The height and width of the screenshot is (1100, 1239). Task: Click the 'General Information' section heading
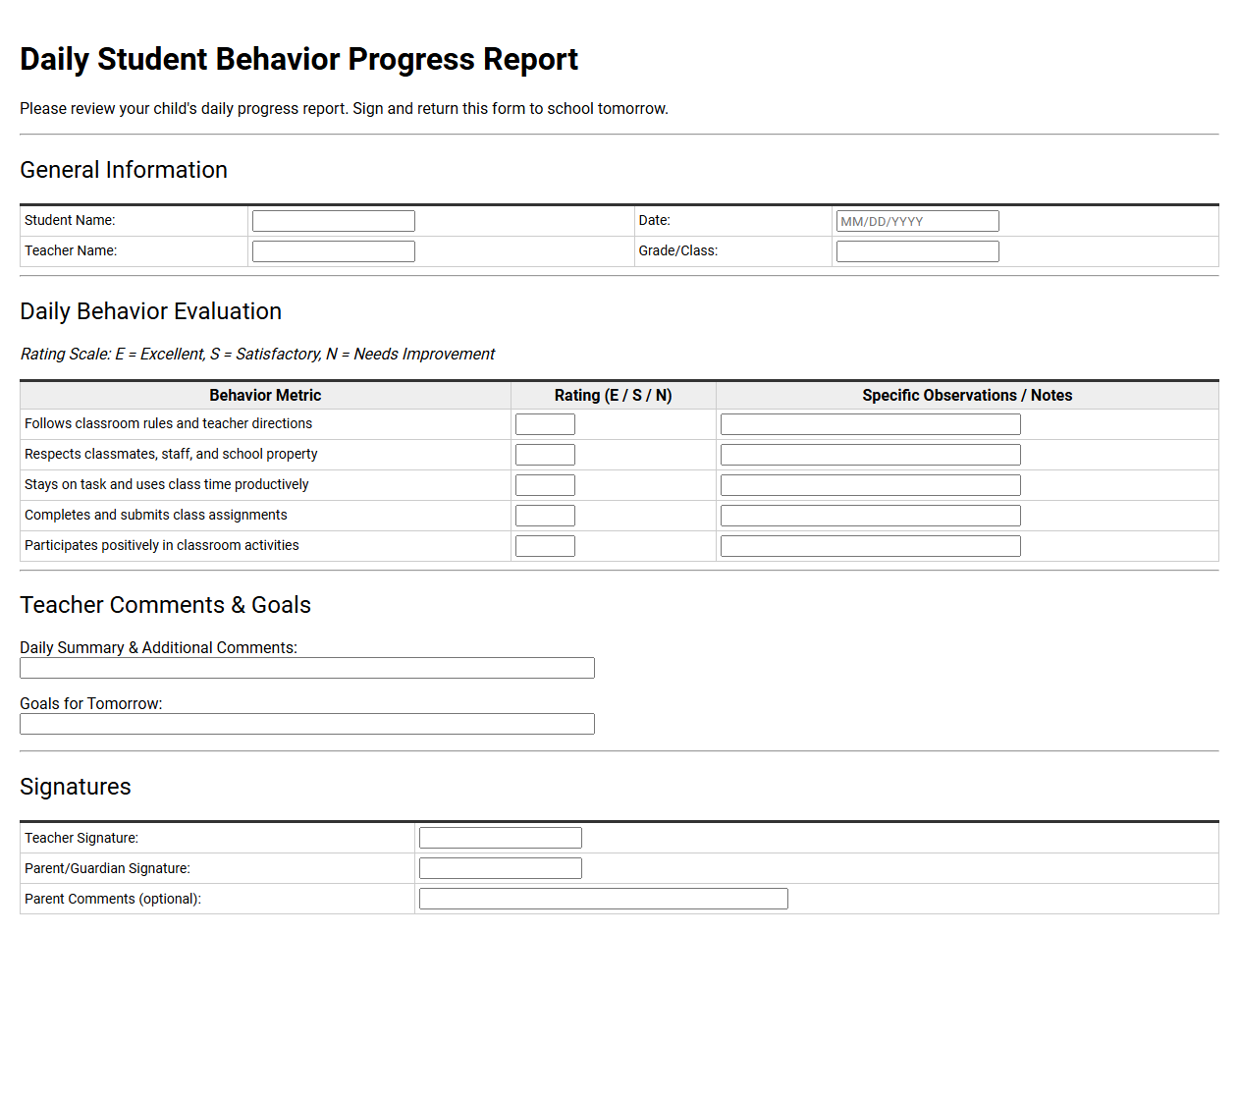coord(124,170)
